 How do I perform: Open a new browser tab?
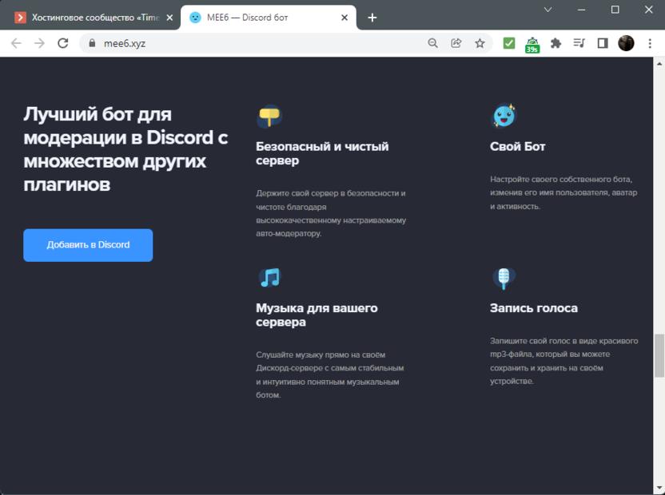pyautogui.click(x=372, y=18)
